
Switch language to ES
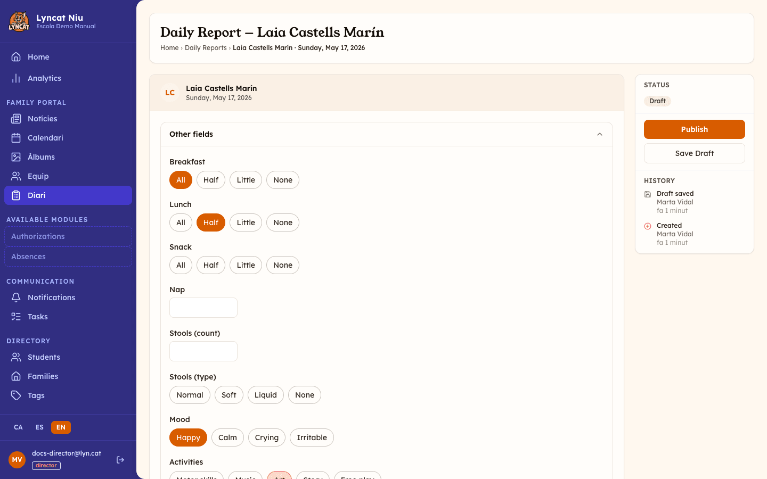point(39,427)
